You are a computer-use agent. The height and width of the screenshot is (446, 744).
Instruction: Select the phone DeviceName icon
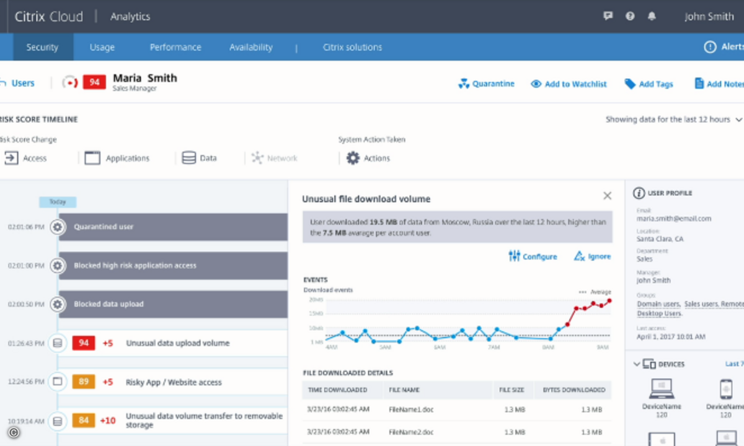pyautogui.click(x=726, y=389)
